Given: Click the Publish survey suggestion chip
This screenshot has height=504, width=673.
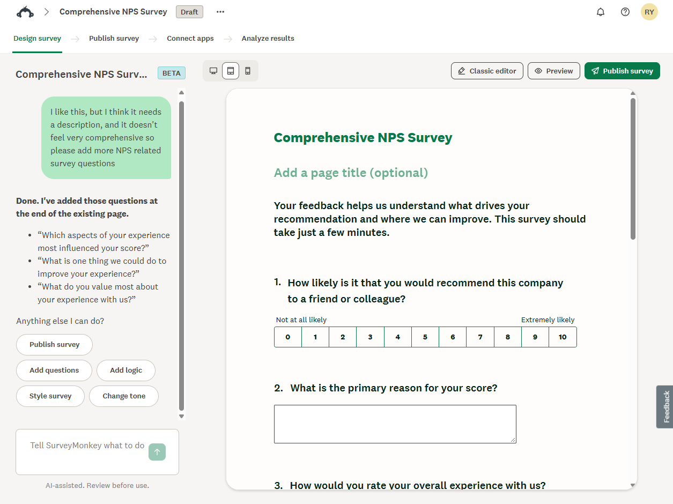Looking at the screenshot, I should 54,345.
